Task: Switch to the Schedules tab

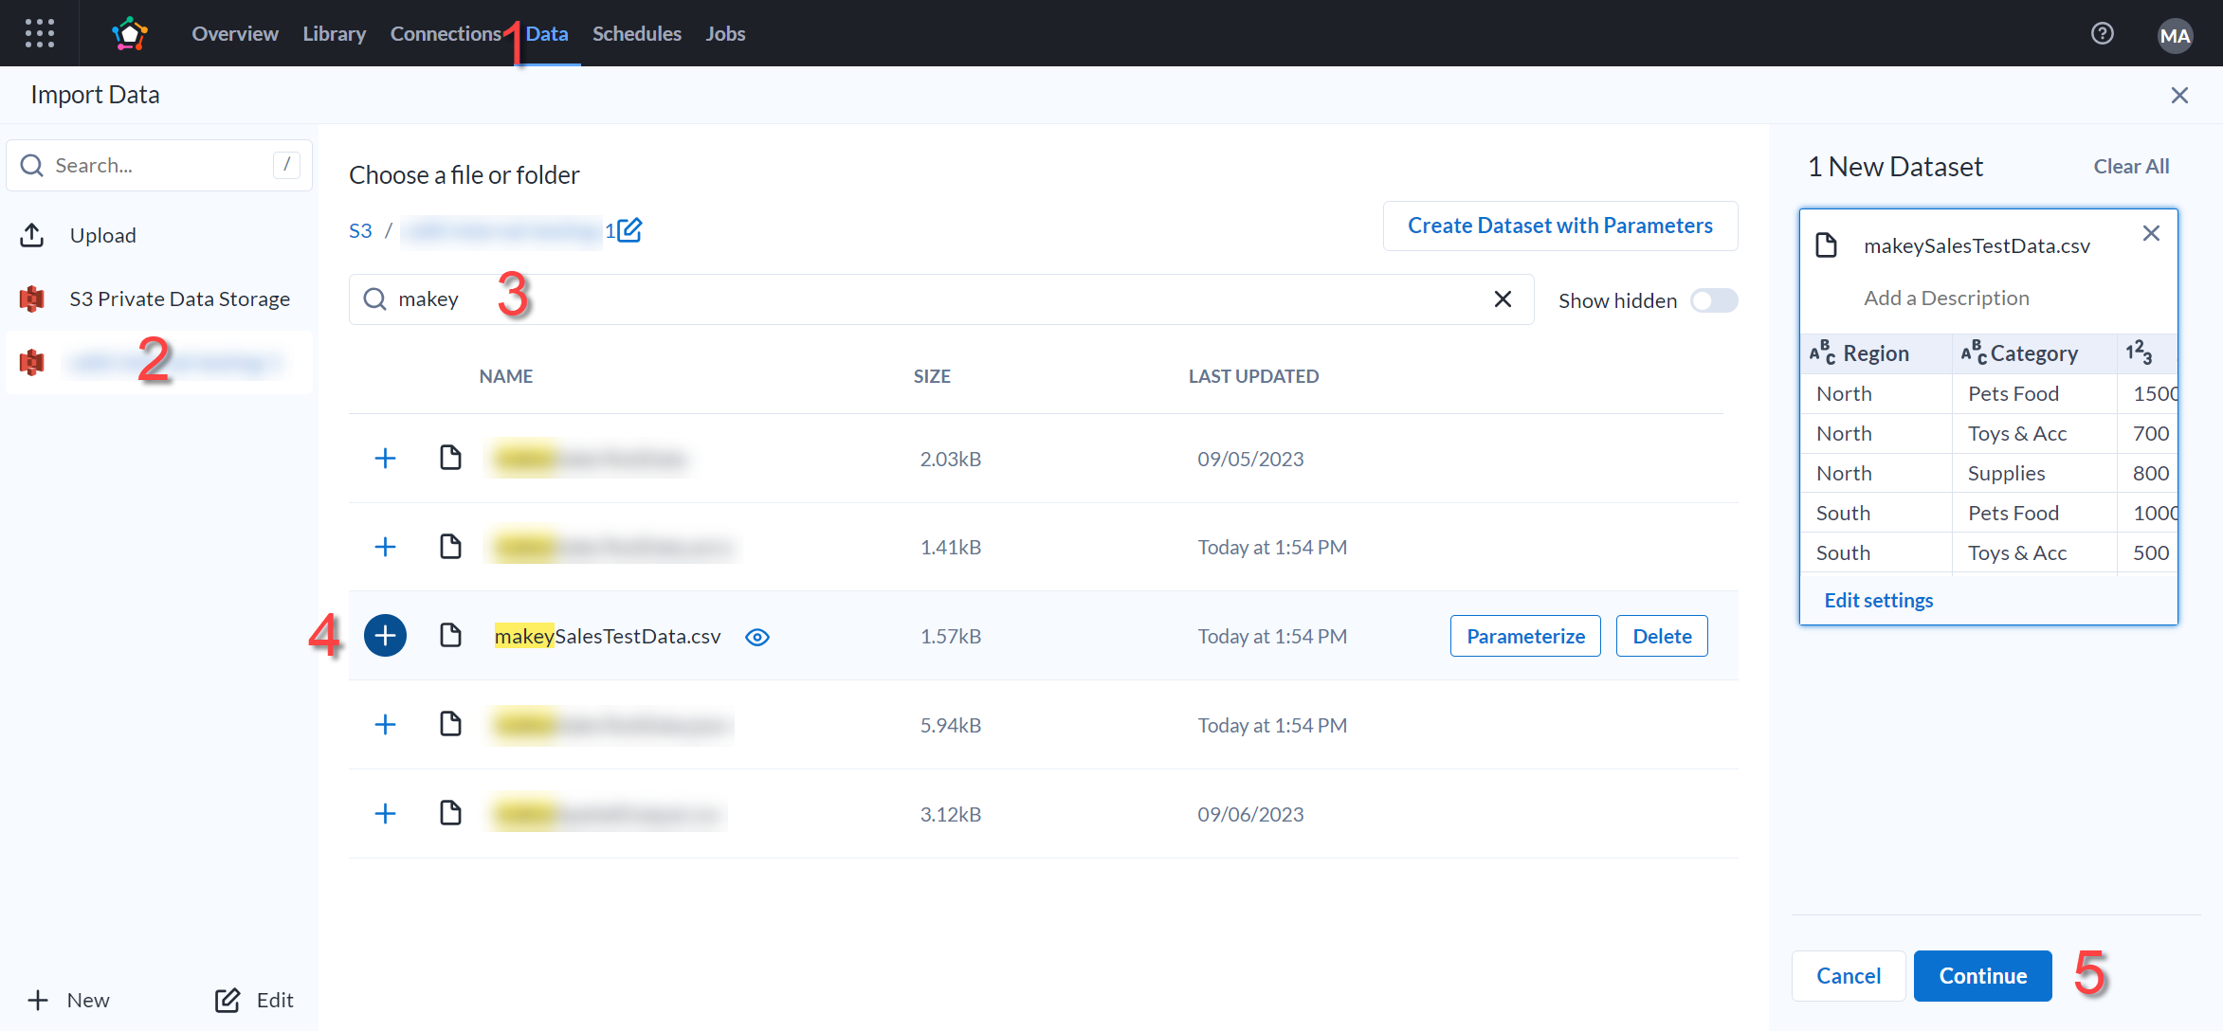Action: click(x=636, y=33)
